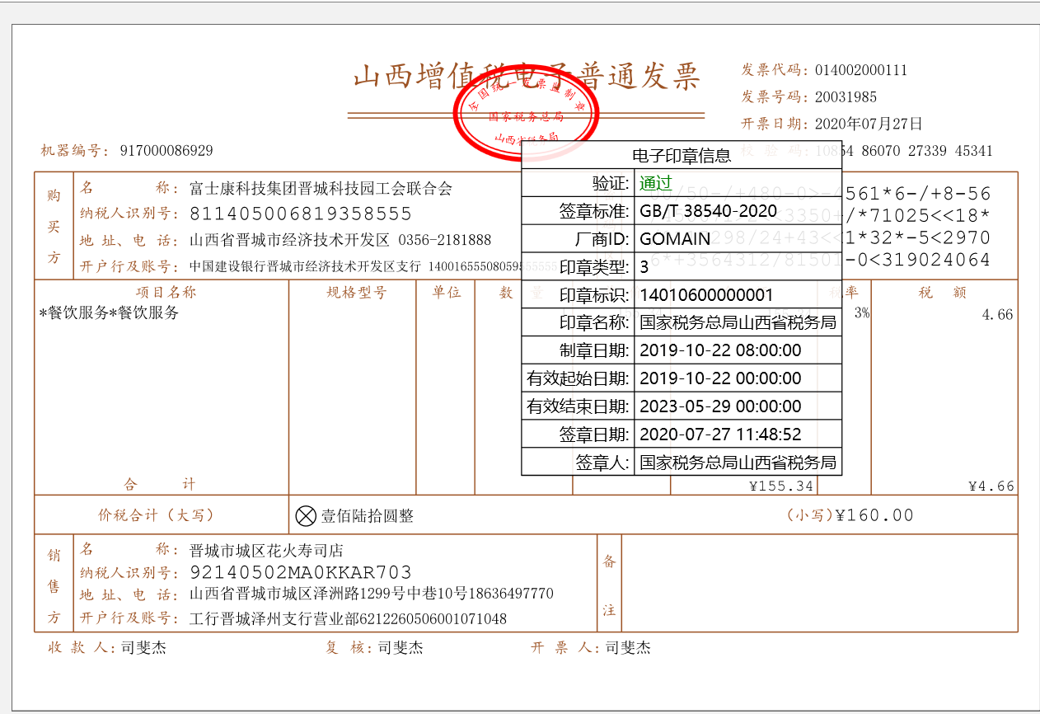Click the issuer name after 开票人

coord(628,648)
